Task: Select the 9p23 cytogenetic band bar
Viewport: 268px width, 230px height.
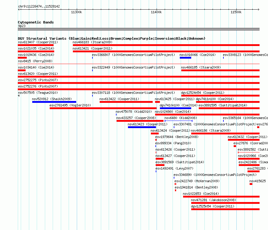Action: (139, 29)
